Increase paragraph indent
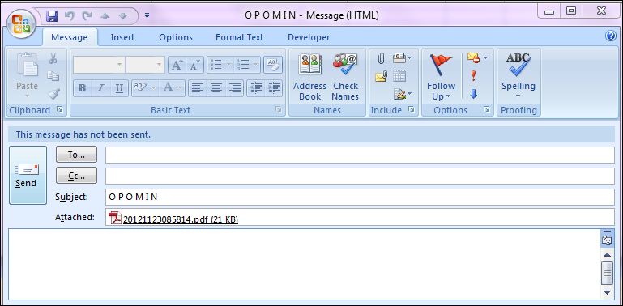Viewport: 623px width, 306px height. tap(274, 88)
